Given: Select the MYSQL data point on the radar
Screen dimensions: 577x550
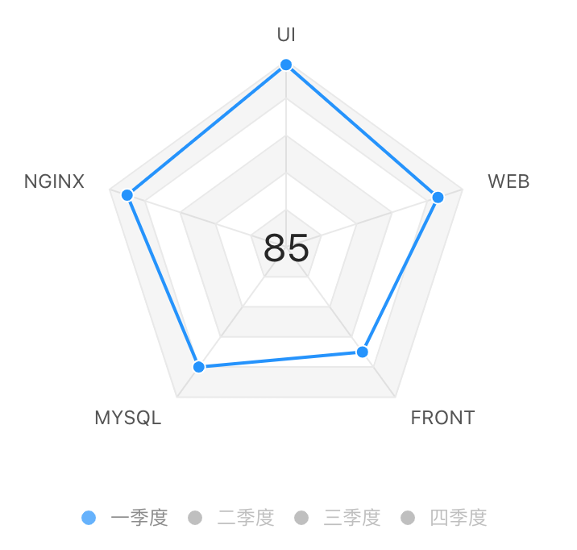Looking at the screenshot, I should click(x=199, y=367).
